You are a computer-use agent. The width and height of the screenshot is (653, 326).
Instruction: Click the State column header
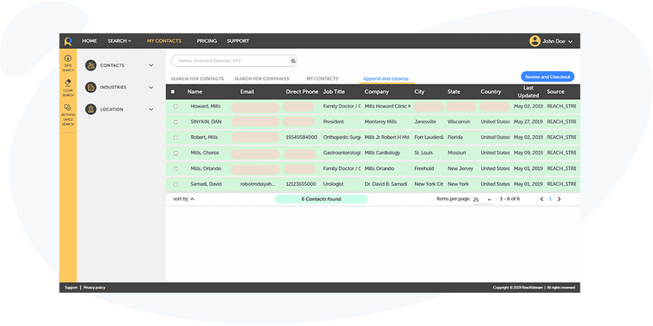coord(454,92)
